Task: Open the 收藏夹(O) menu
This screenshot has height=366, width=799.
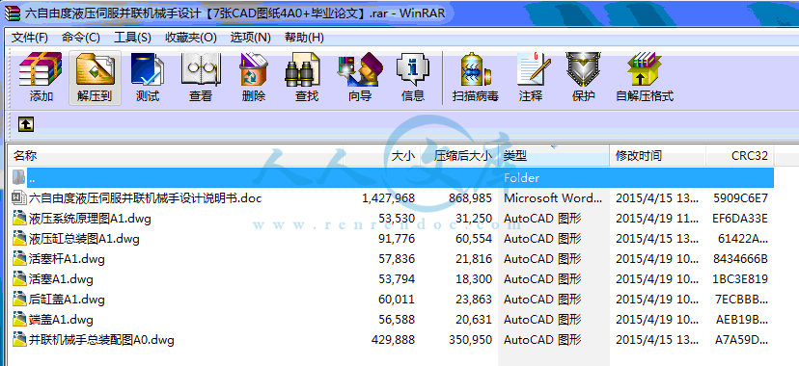Action: (x=190, y=38)
